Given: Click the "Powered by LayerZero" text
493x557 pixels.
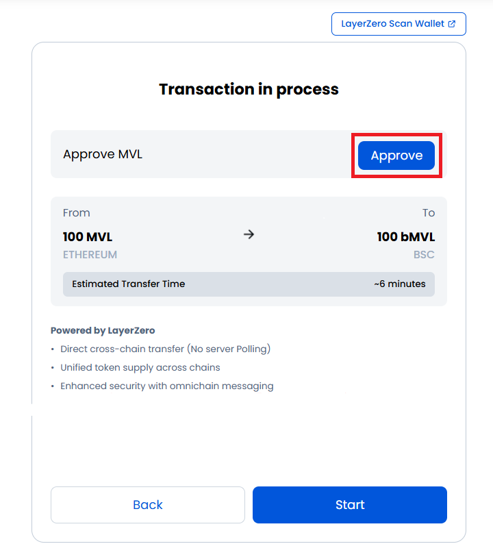Looking at the screenshot, I should point(103,330).
